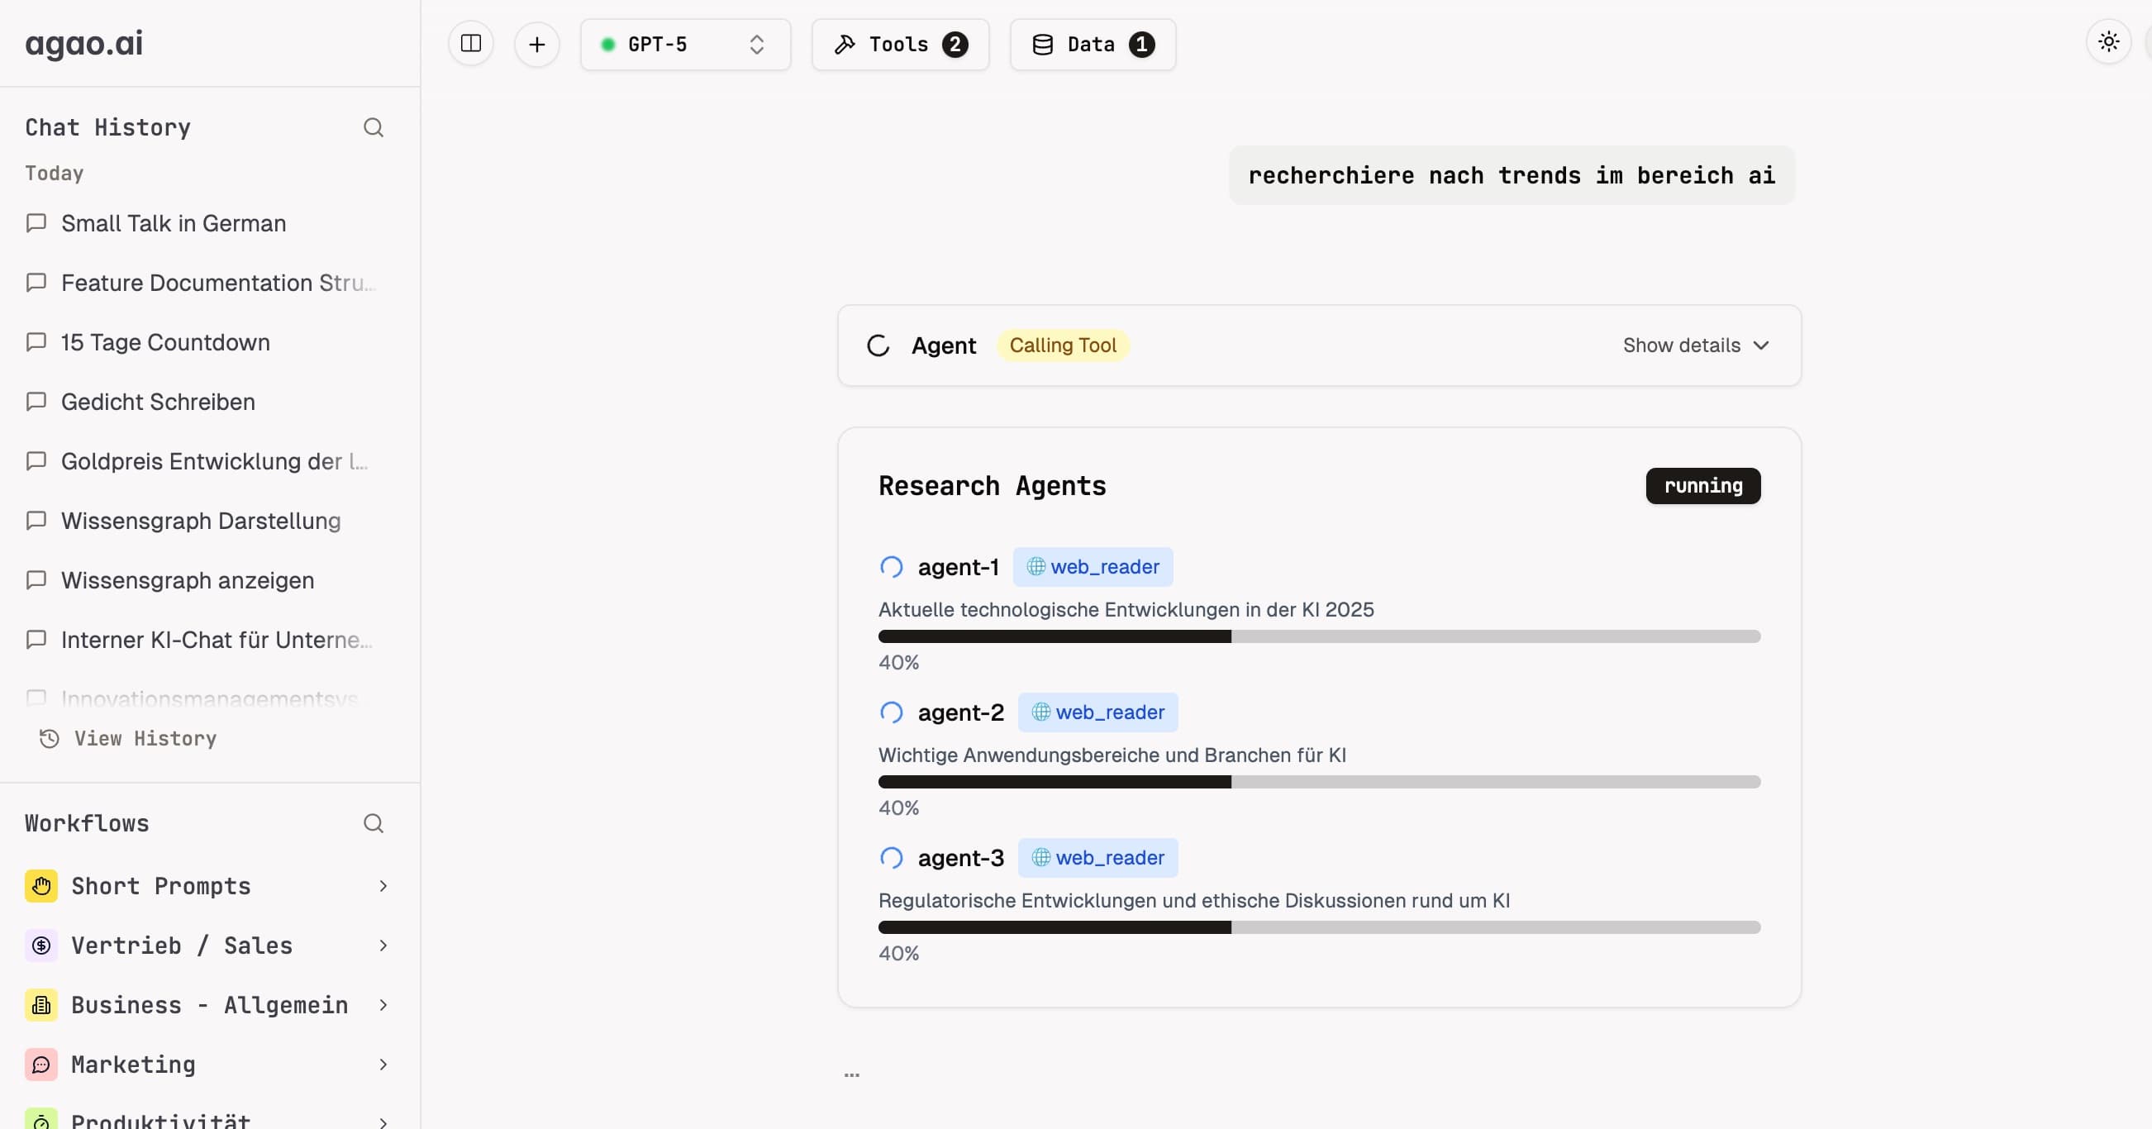
Task: Click the user message about AI trends
Action: click(x=1512, y=175)
